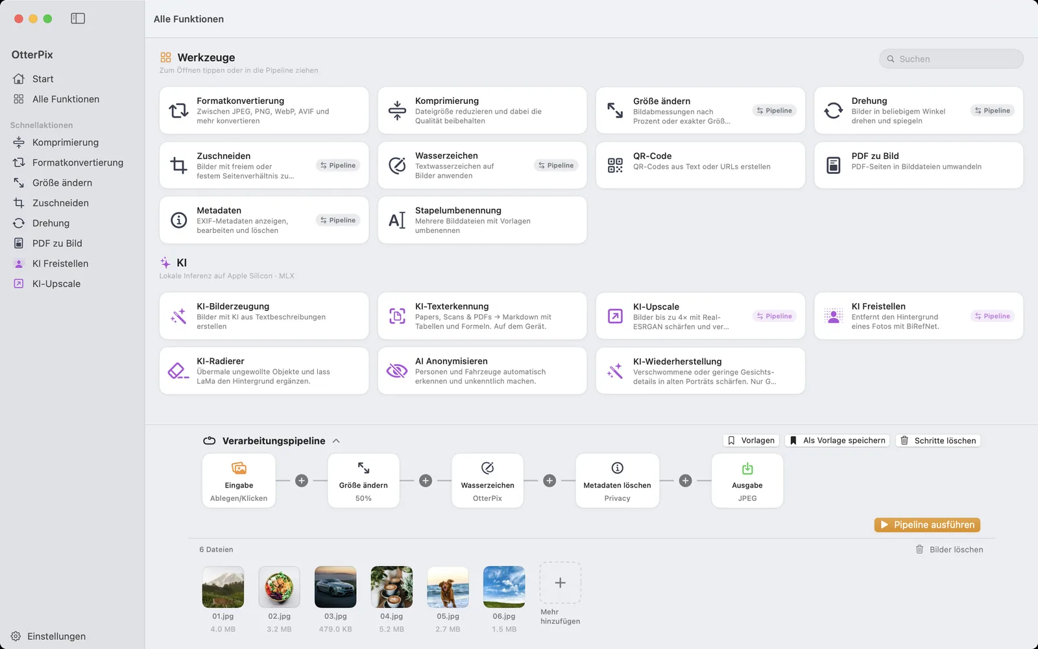The width and height of the screenshot is (1038, 649).
Task: Add step between Eingabe and Größe ändern
Action: pos(302,481)
